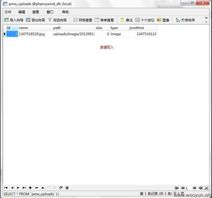Click the record count status text

coord(162,194)
